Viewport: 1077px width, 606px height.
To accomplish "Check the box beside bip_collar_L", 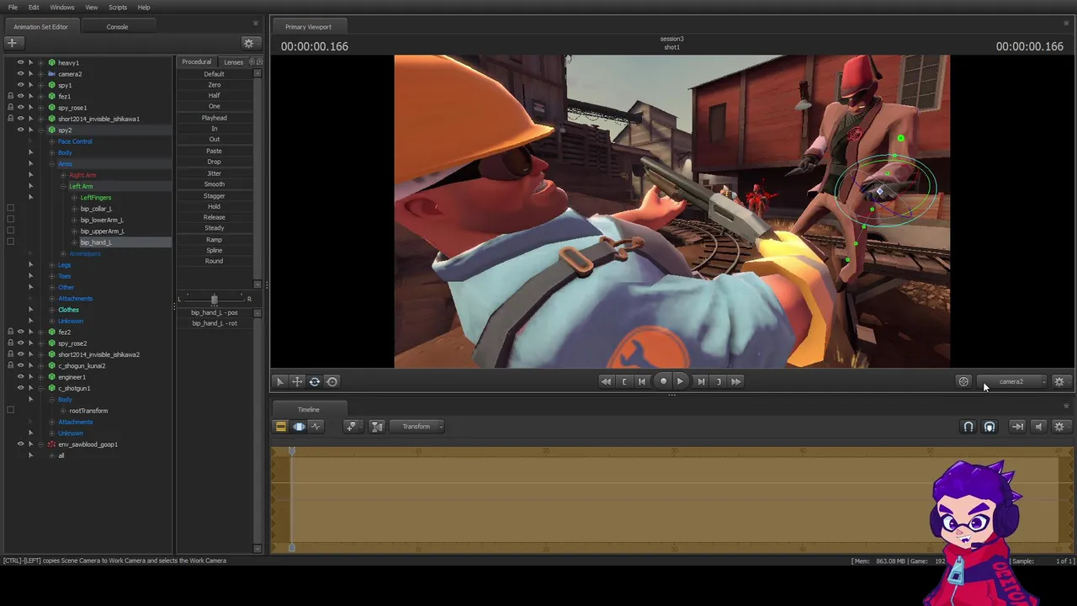I will pos(10,209).
